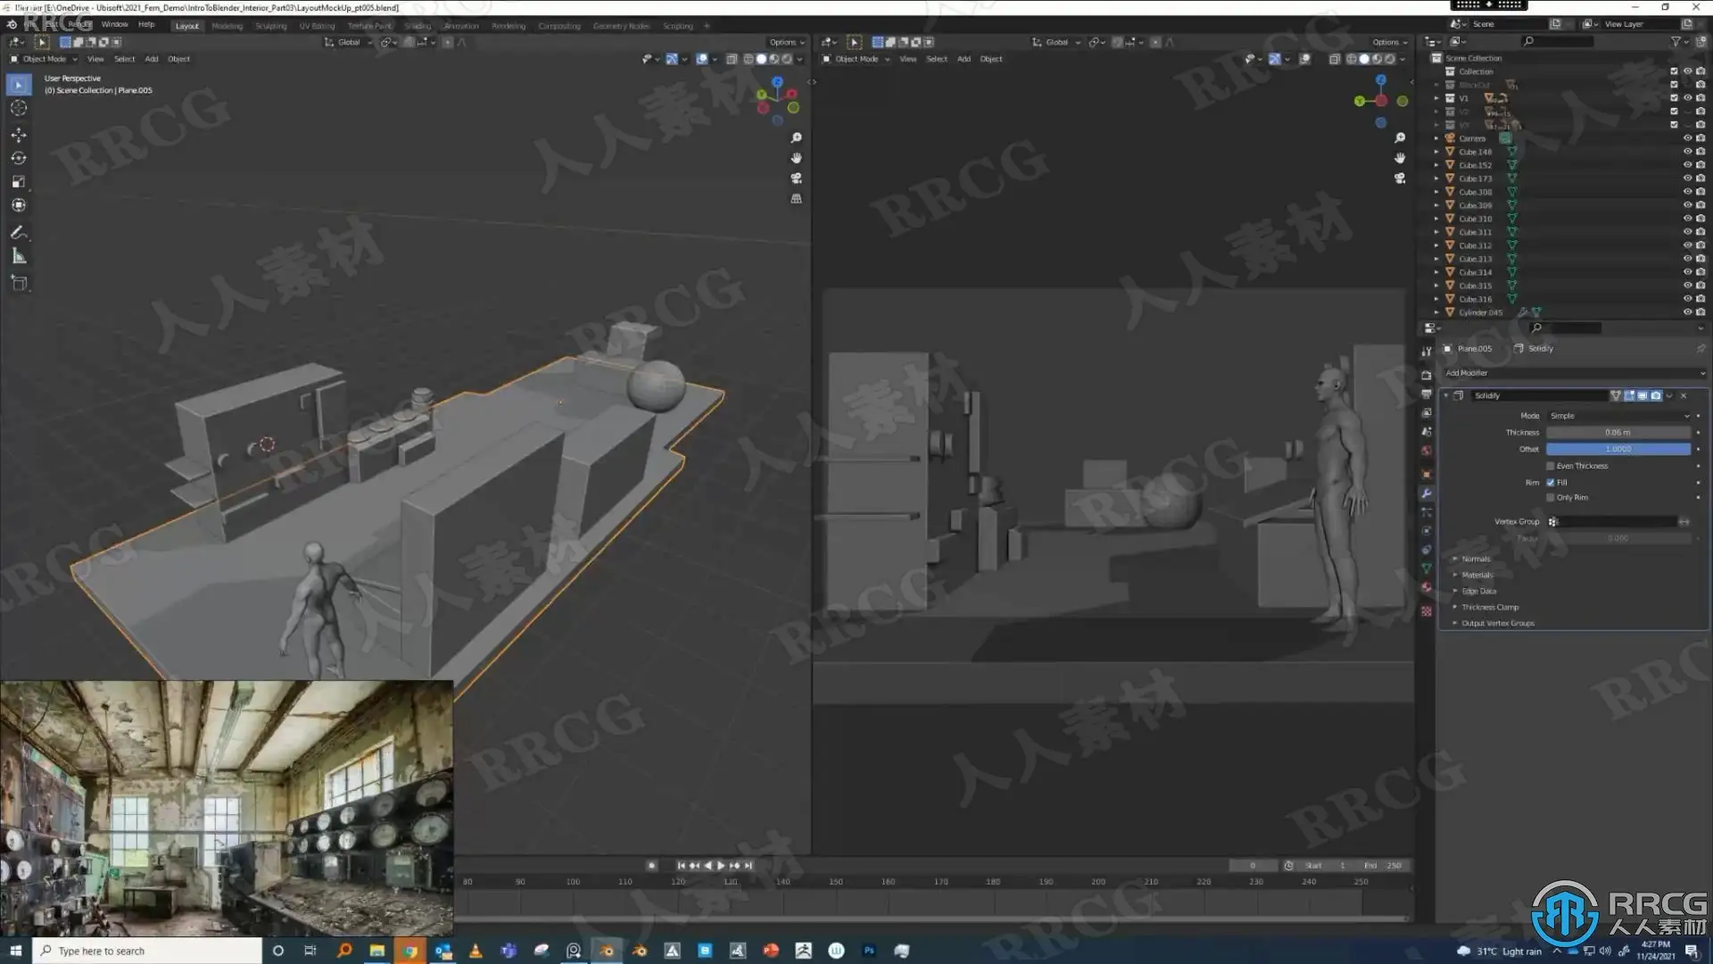Select the Annotate pencil tool

point(18,232)
